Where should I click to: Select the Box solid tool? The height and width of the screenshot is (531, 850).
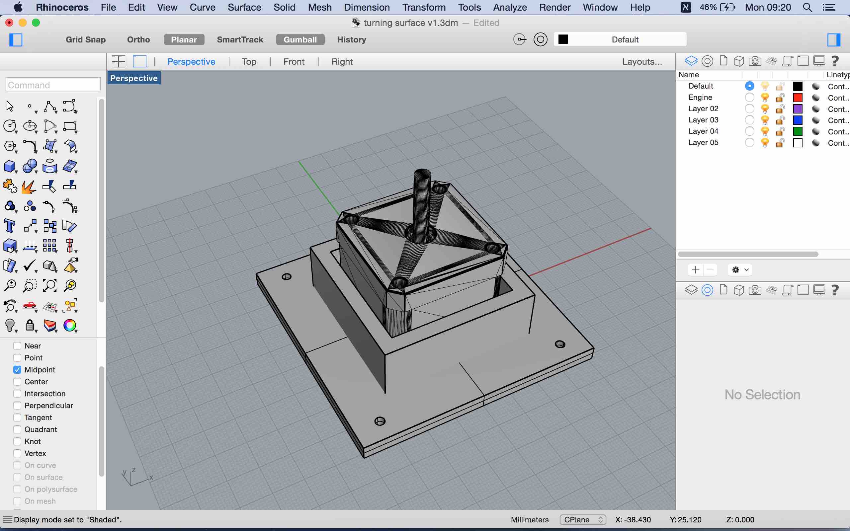tap(10, 166)
